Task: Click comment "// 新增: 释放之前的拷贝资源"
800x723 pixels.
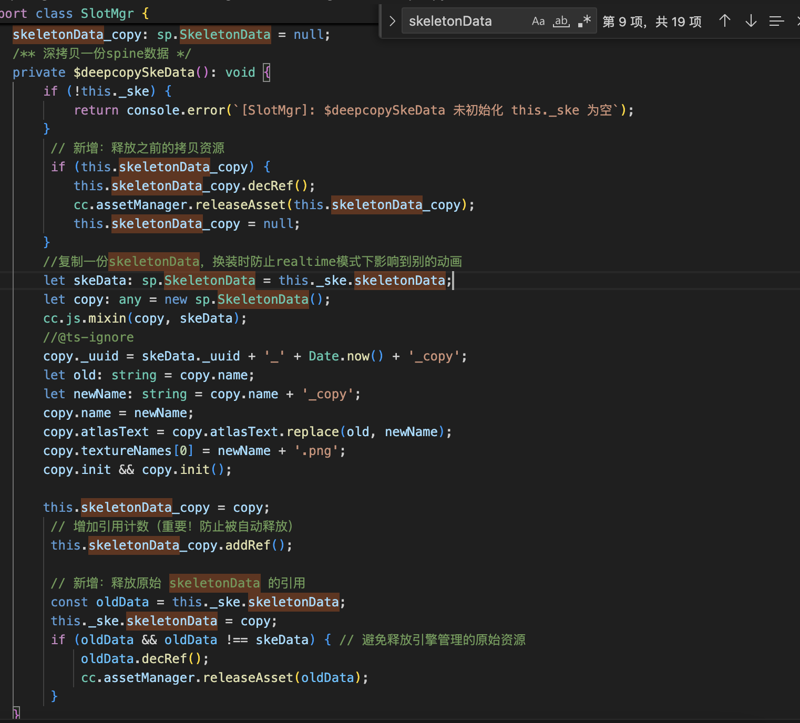Action: 138,148
